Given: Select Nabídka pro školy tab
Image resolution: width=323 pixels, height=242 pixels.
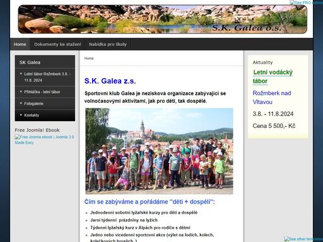Looking at the screenshot, I should pos(108,44).
